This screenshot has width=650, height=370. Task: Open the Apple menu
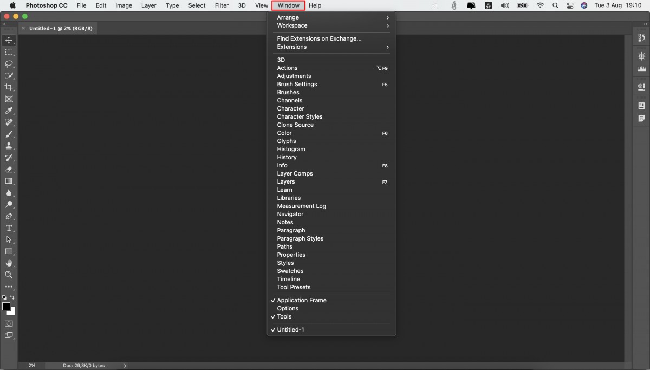(x=12, y=5)
